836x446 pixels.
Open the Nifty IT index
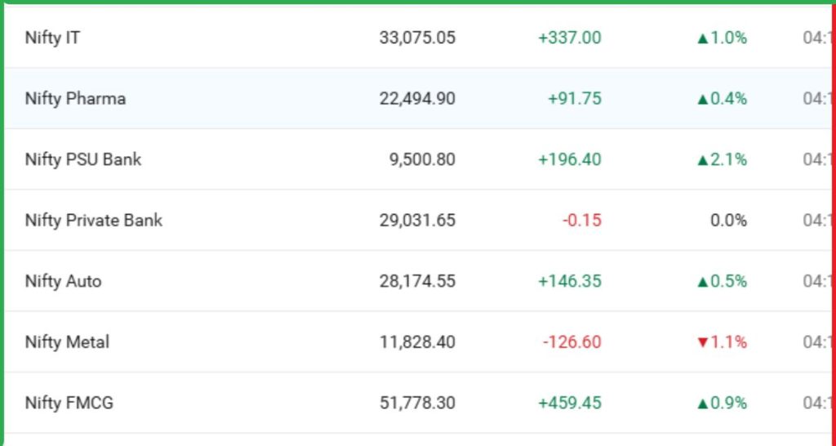click(52, 38)
